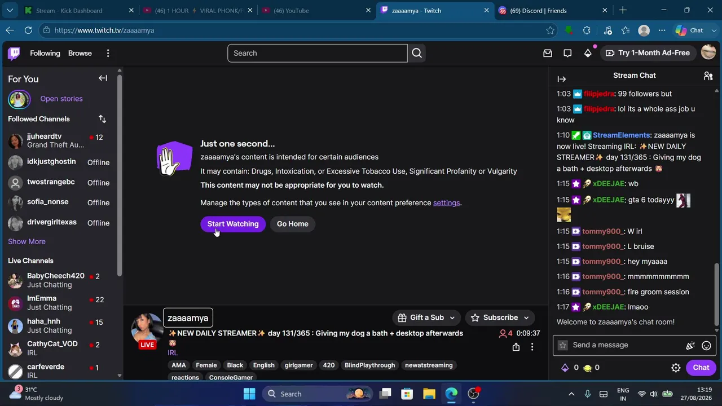Screen dimensions: 722x406
Task: Sort Followed Channels with the arrows icon
Action: click(x=102, y=119)
